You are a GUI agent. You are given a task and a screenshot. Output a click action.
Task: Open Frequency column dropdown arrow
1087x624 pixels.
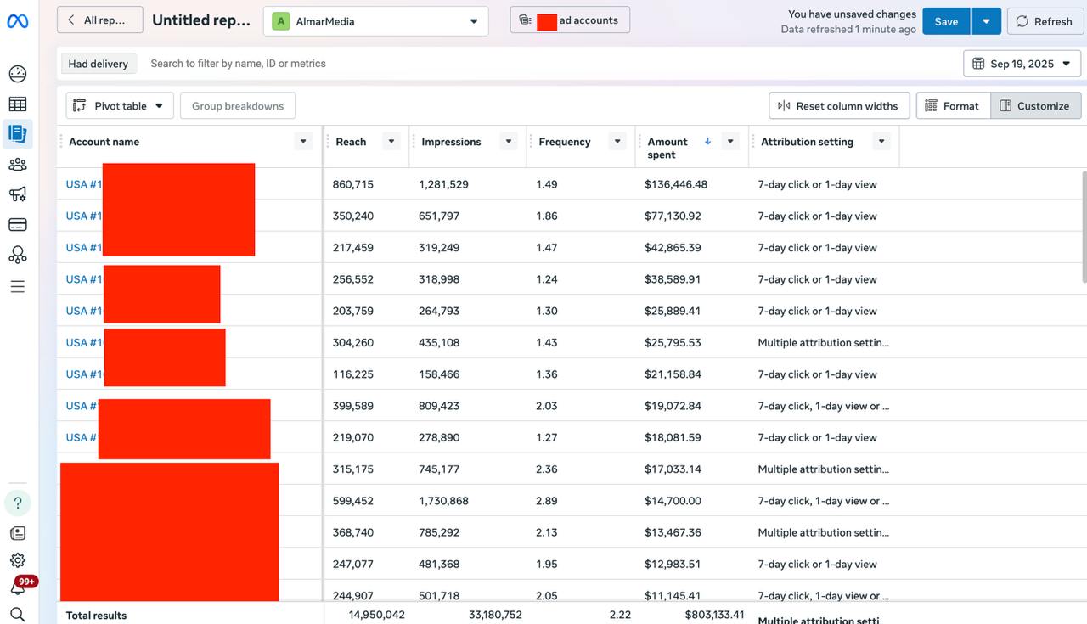tap(617, 142)
